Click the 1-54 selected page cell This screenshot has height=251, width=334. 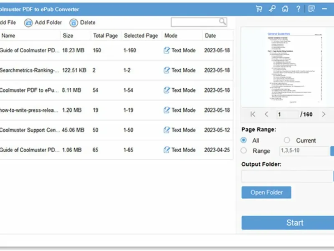[x=128, y=90]
